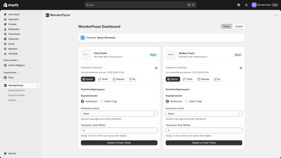Click the pin dot next to WonderPazar

coord(38,86)
